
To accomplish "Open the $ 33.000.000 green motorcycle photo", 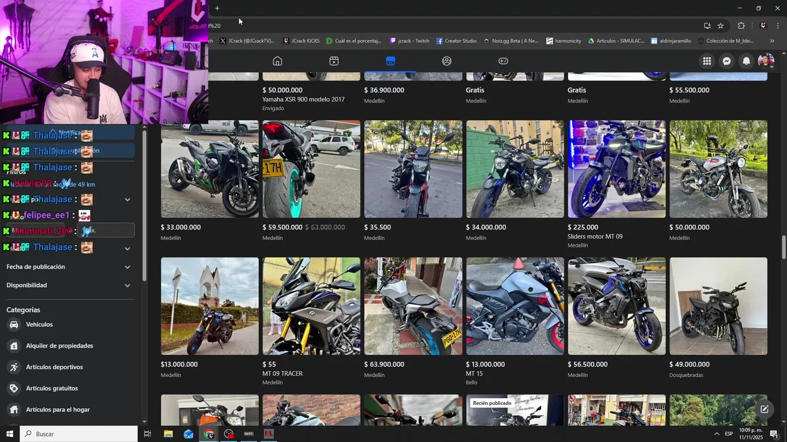I will (x=210, y=169).
